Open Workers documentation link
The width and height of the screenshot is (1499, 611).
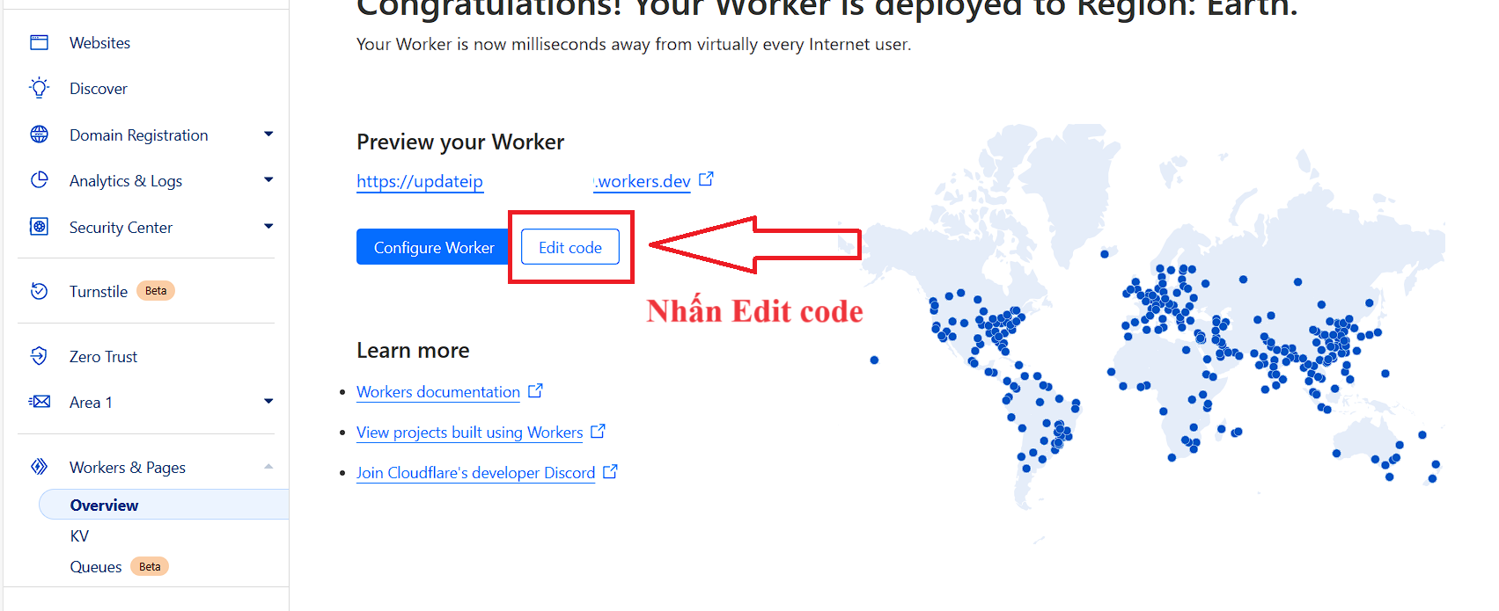(x=438, y=392)
